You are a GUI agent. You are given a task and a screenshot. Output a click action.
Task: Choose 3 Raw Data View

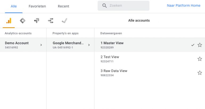(150, 73)
